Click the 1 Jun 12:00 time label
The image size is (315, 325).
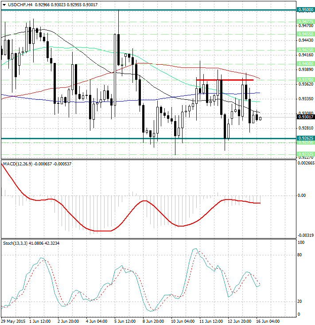tap(40, 321)
